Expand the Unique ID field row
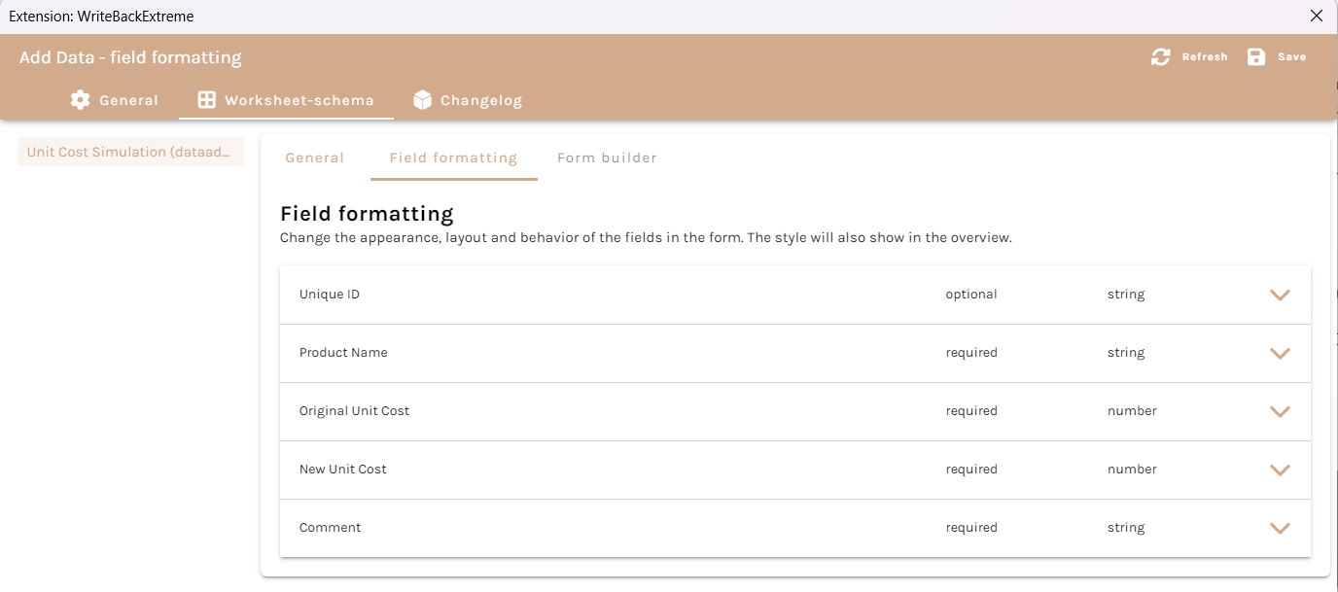The width and height of the screenshot is (1338, 592). 1280,295
